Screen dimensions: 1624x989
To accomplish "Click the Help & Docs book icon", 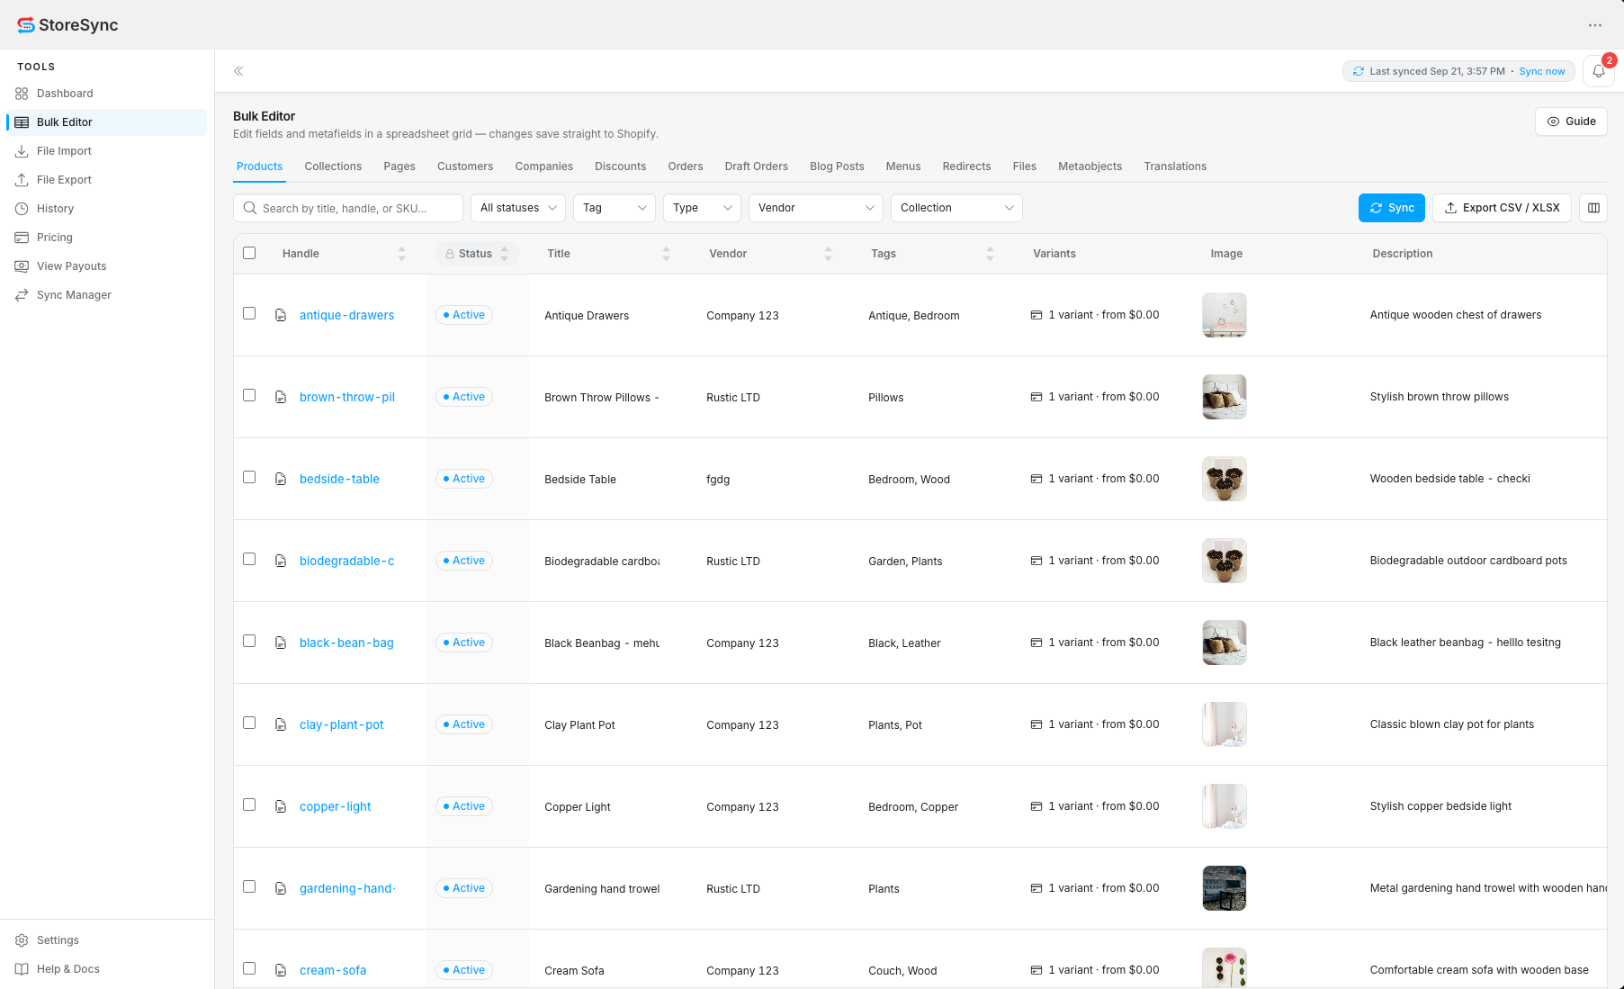I will pos(22,969).
